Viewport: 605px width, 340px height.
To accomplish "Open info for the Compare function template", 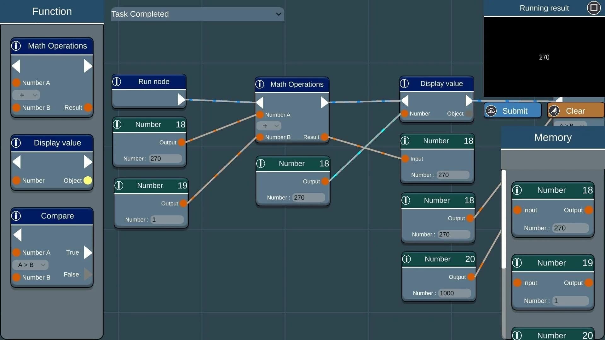I will click(16, 216).
